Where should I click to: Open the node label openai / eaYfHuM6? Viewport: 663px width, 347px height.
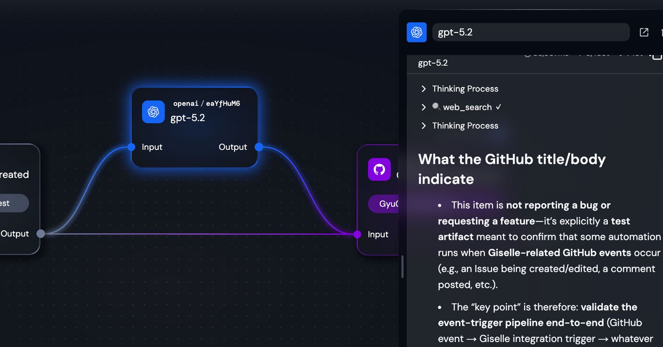pos(207,103)
